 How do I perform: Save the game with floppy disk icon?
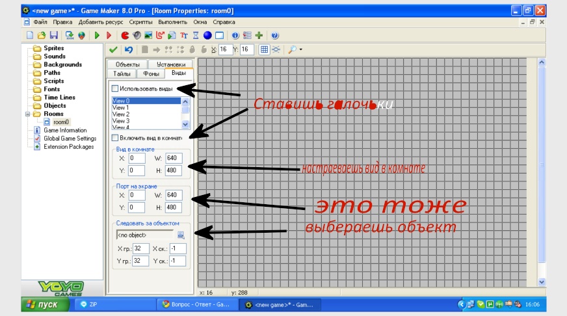coord(54,35)
